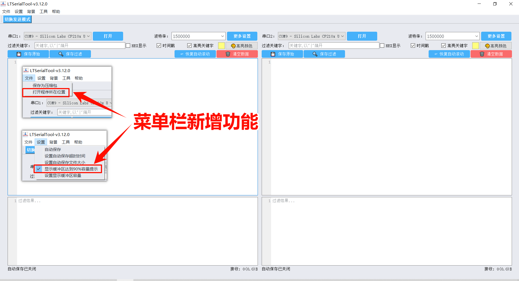Click the port 1 clear-data trash icon
The image size is (519, 281).
click(x=228, y=54)
